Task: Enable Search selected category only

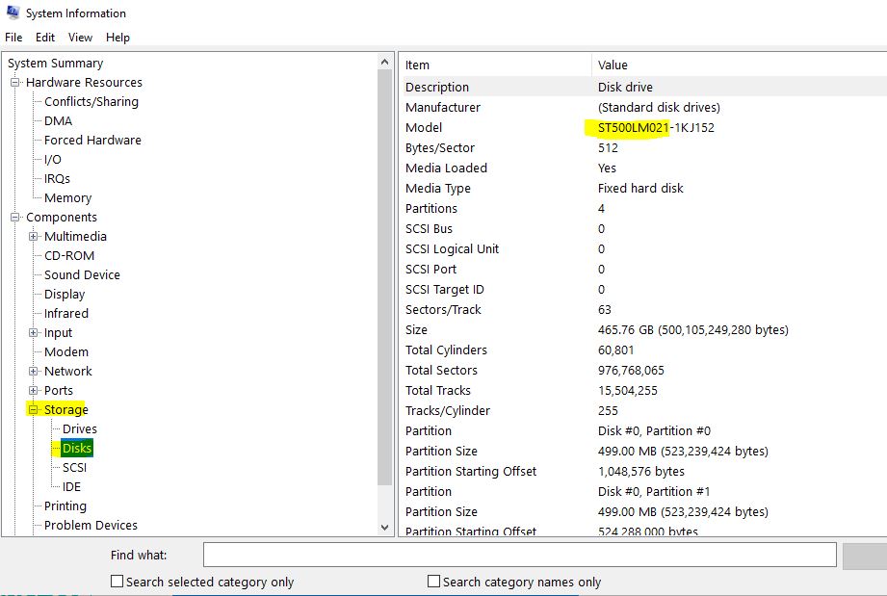Action: [x=116, y=581]
